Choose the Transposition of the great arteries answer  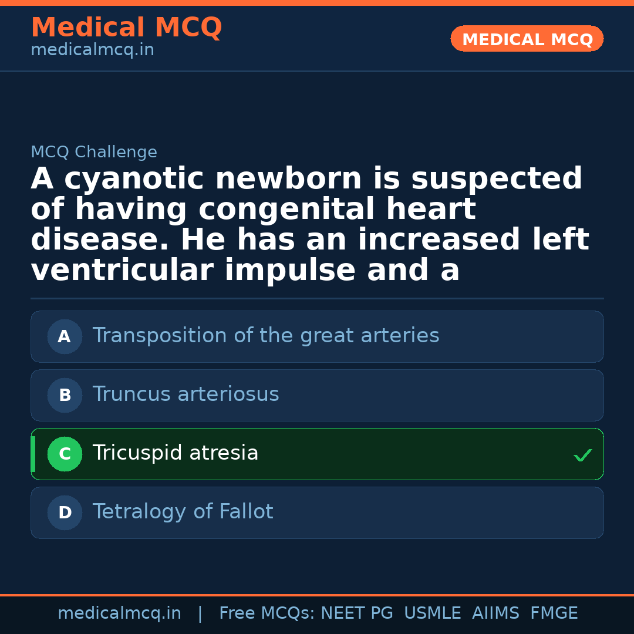point(265,336)
